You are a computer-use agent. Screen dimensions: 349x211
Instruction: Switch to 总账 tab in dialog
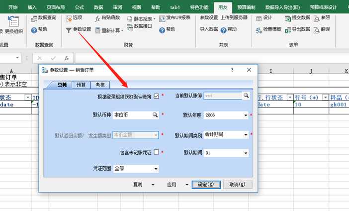click(62, 85)
